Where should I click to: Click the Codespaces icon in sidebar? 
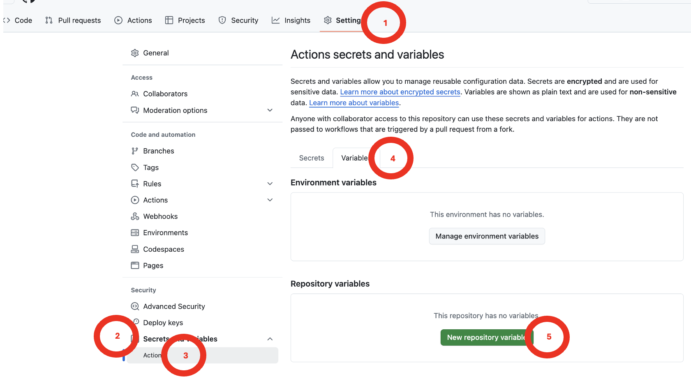[135, 249]
